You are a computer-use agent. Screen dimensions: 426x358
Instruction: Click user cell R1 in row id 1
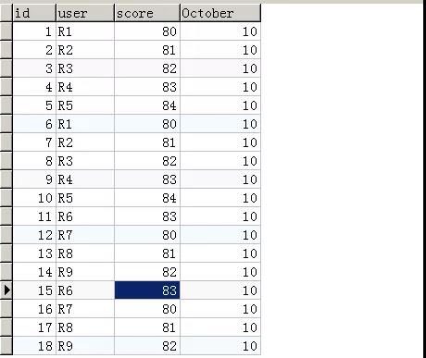(85, 31)
